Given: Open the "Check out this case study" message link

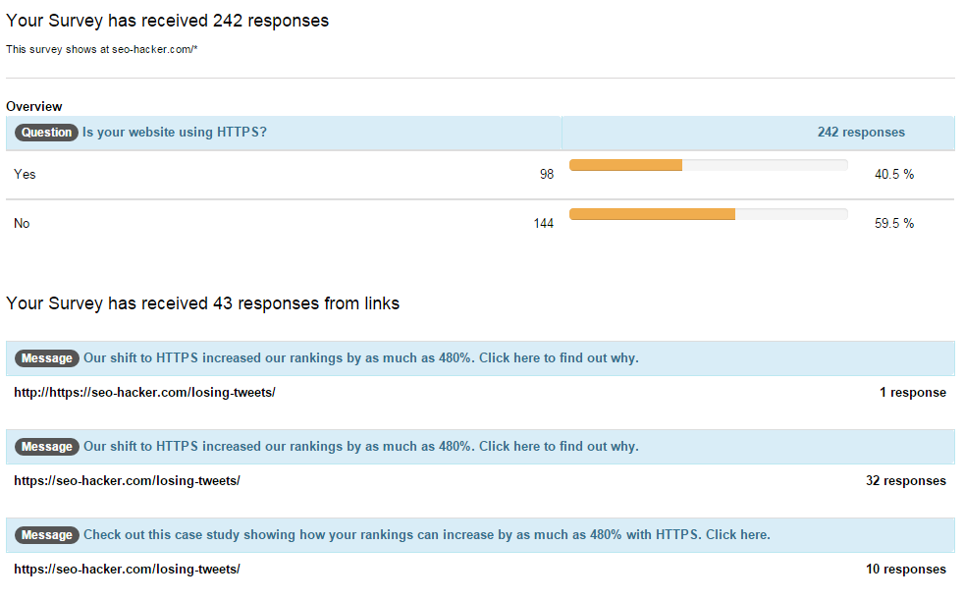Looking at the screenshot, I should (426, 535).
